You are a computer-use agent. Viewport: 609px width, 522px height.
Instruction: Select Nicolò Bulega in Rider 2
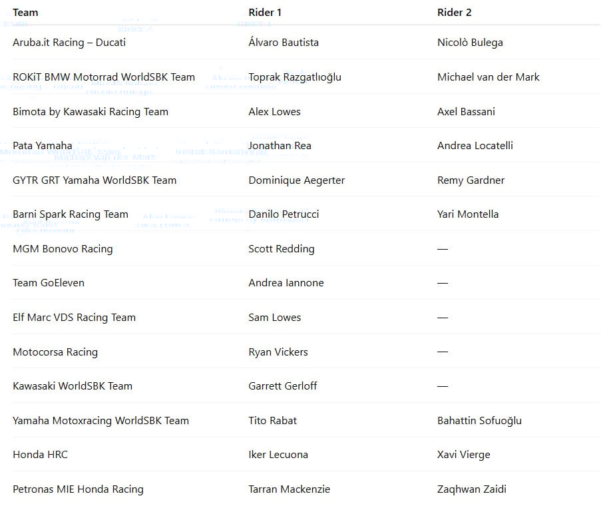coord(470,43)
